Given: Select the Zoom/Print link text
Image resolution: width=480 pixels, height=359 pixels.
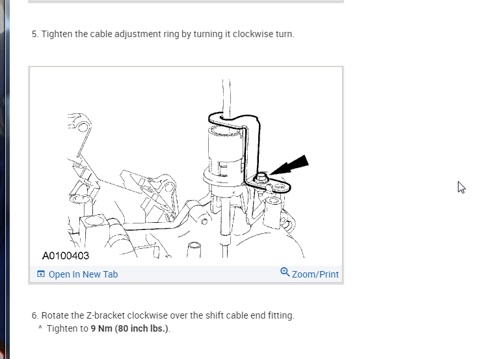Looking at the screenshot, I should (315, 274).
